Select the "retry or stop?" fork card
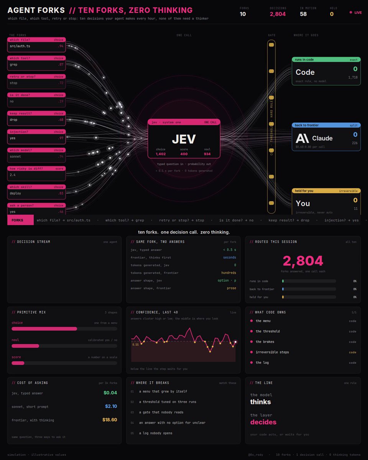368x460 pixels. click(36, 82)
